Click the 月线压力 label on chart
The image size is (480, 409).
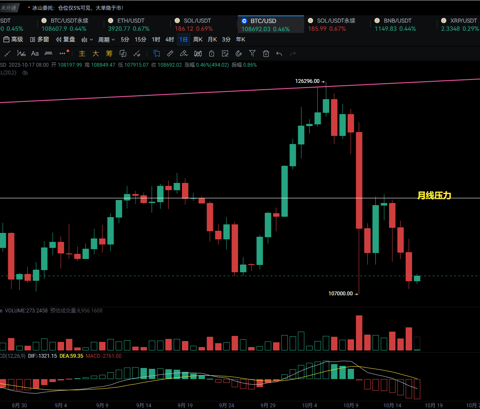point(434,196)
